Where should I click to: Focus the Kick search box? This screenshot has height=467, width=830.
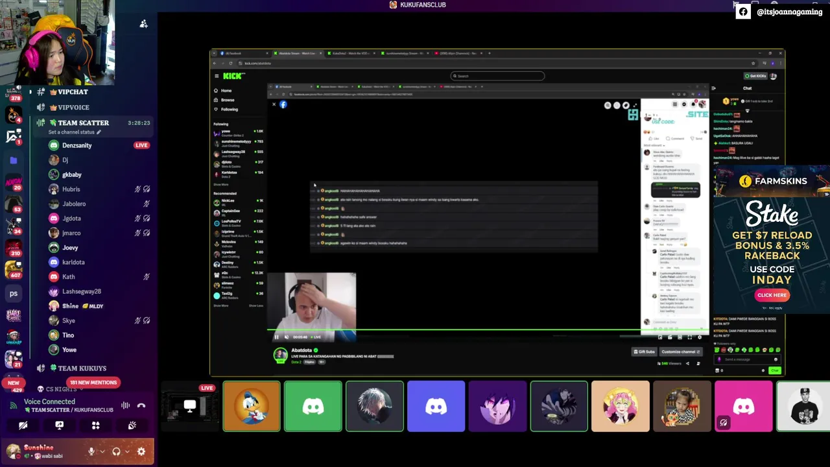point(497,76)
